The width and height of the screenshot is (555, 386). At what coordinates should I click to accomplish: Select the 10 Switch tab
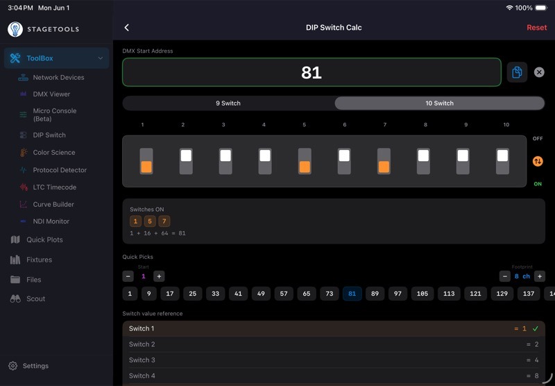pos(439,103)
